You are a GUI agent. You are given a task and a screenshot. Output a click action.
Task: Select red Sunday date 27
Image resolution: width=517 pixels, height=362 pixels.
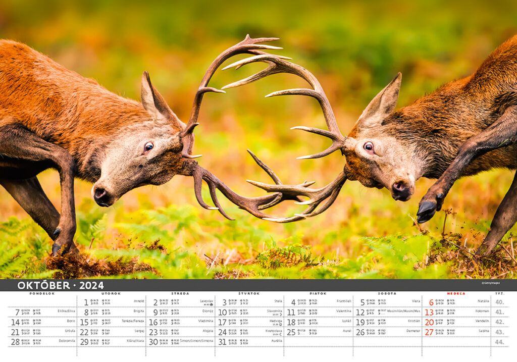(429, 332)
